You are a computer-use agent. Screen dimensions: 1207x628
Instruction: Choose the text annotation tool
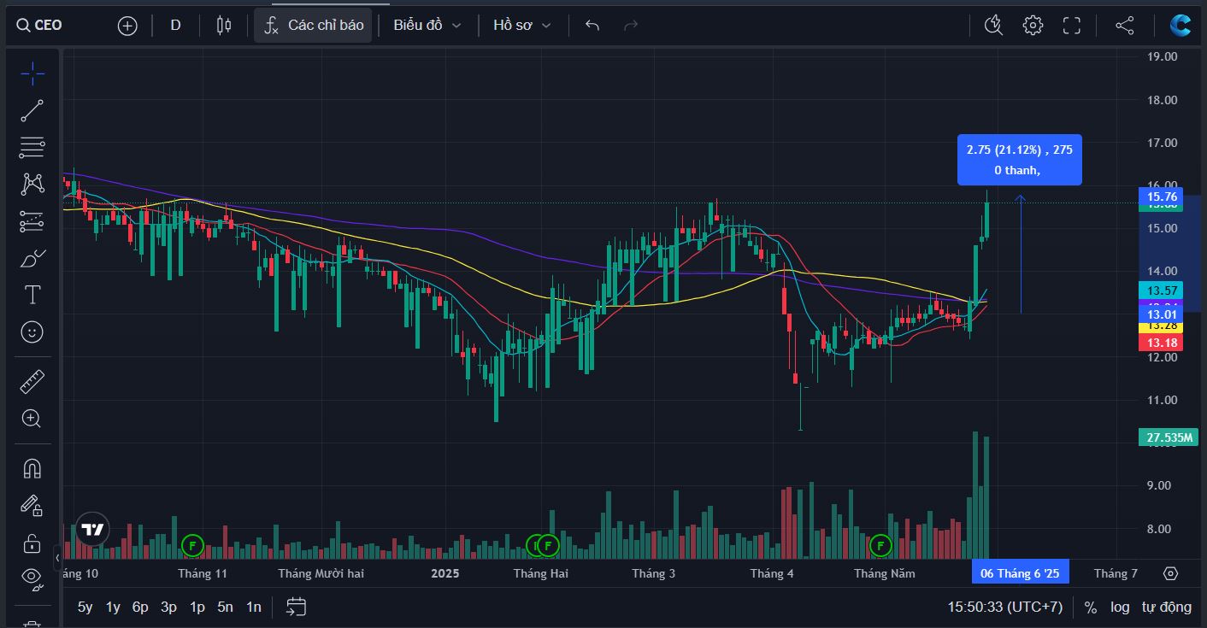click(x=32, y=296)
